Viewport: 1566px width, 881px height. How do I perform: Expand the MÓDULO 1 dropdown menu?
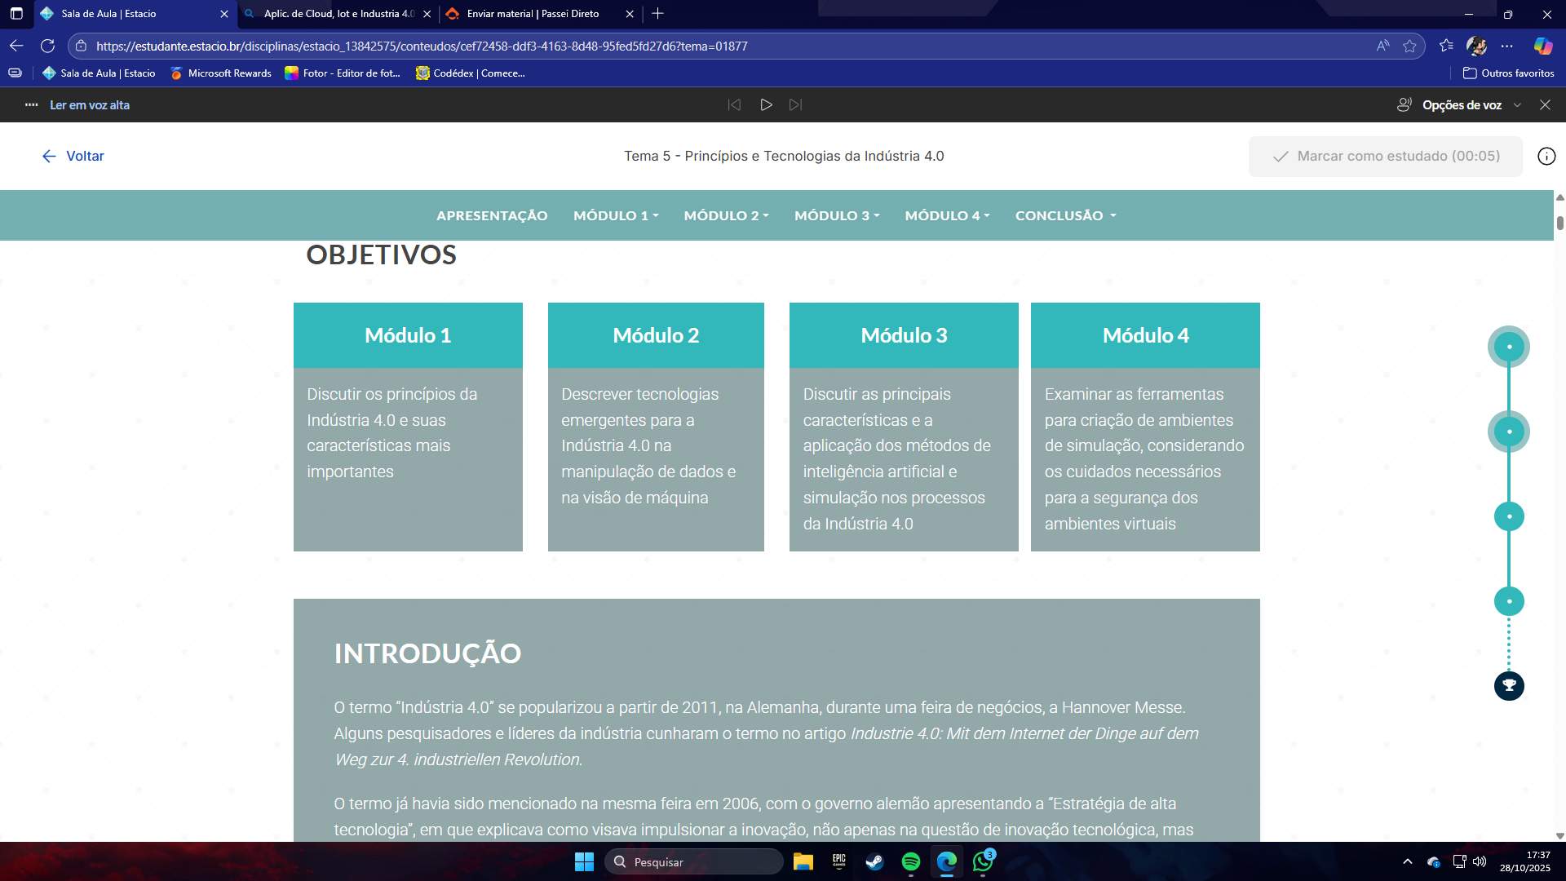[x=616, y=215]
